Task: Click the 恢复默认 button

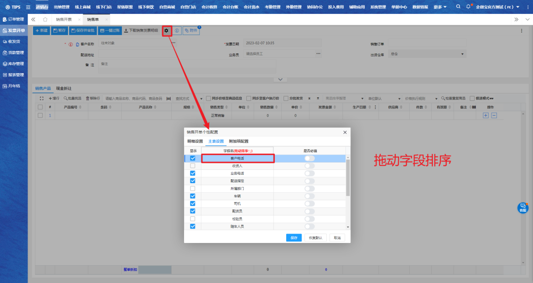Action: pos(315,238)
